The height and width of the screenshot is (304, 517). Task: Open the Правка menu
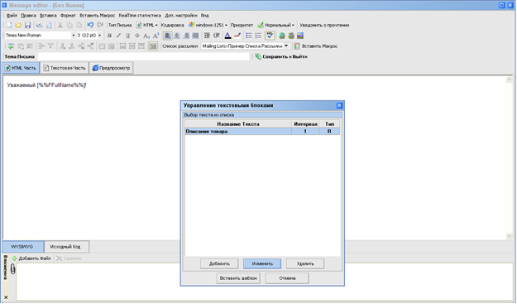click(28, 16)
